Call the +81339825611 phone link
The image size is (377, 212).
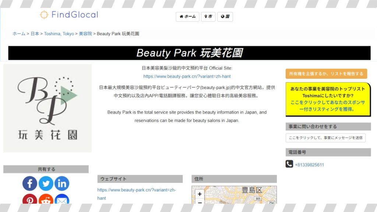tap(309, 165)
